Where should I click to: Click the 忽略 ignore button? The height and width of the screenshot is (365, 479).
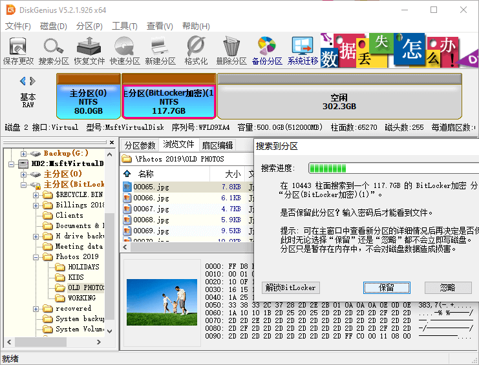point(447,287)
